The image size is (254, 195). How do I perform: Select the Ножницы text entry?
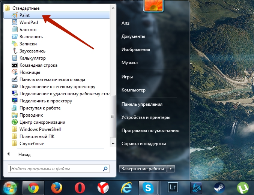30,72
